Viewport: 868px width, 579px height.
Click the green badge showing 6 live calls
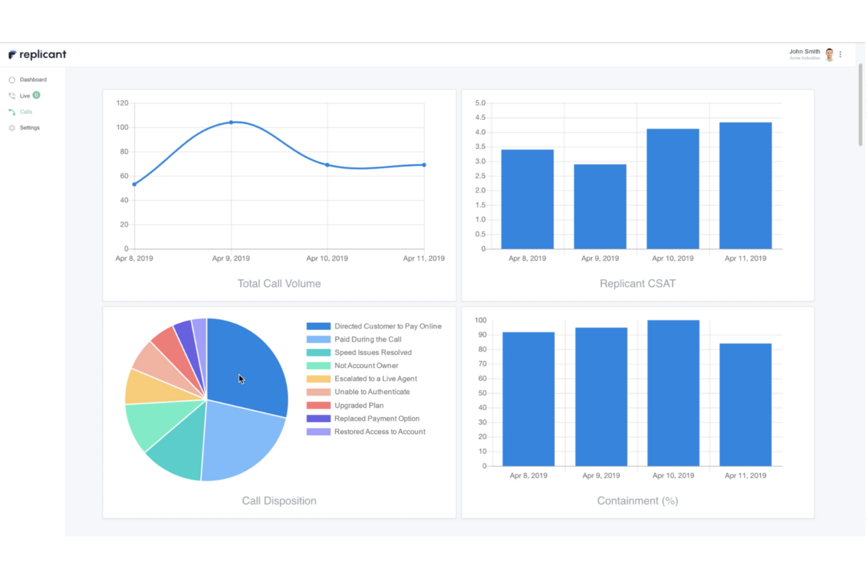tap(33, 96)
